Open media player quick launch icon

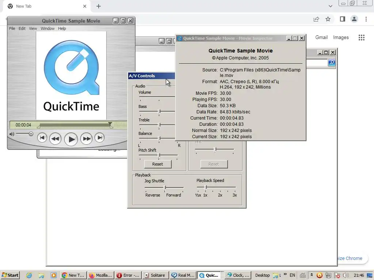click(54, 275)
